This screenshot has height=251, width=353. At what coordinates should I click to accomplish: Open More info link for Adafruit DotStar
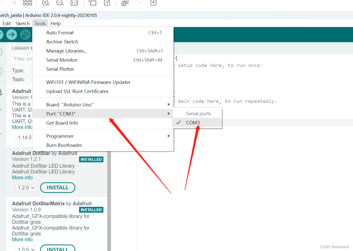22,177
